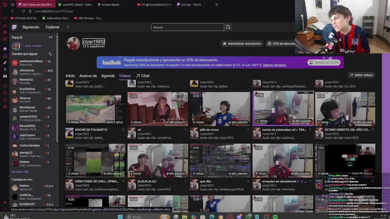Screen dimensions: 390x219
Task: Open browser history clock icon in sidebar
Action: pyautogui.click(x=5, y=93)
